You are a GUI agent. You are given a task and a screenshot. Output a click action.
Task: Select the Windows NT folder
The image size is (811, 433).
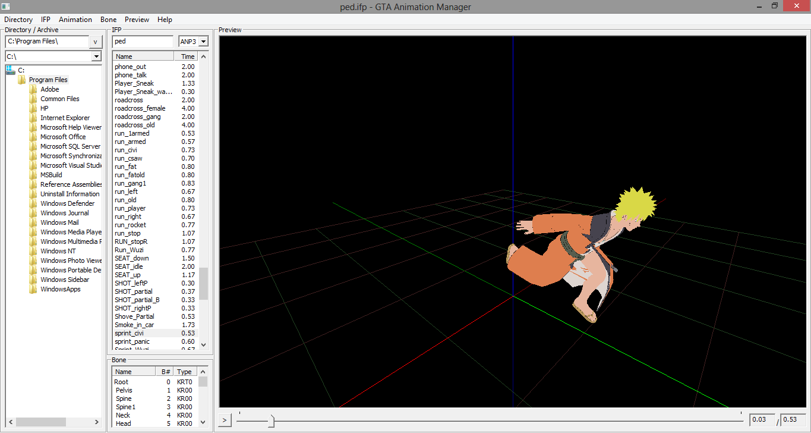58,251
